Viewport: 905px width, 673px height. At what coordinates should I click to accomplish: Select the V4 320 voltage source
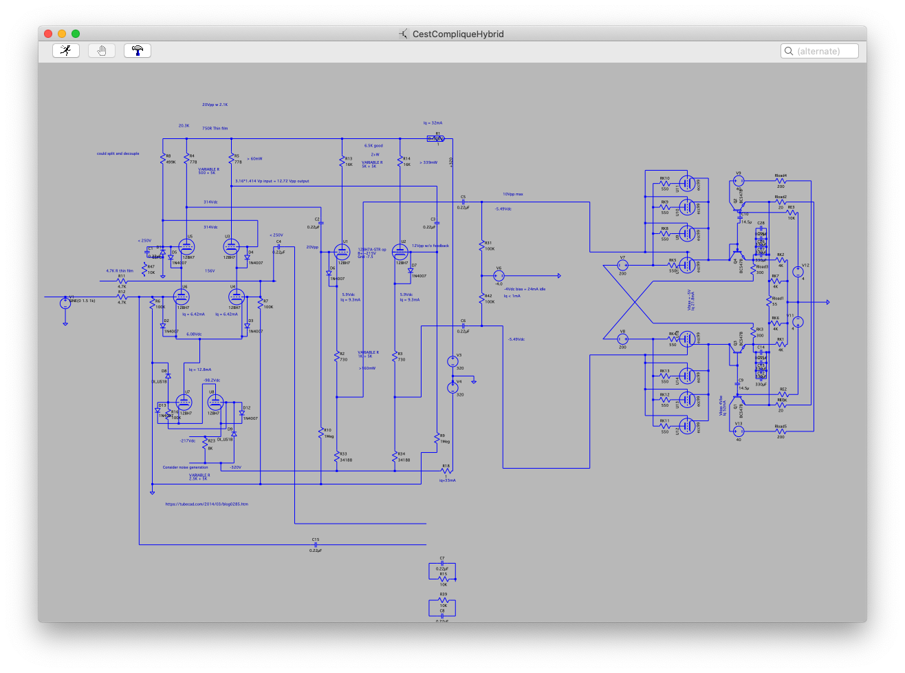coord(452,387)
